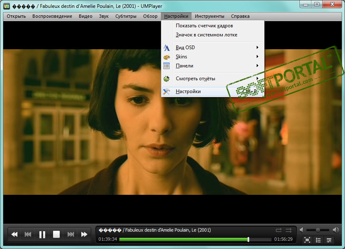Open the playlist icon

pyautogui.click(x=318, y=240)
